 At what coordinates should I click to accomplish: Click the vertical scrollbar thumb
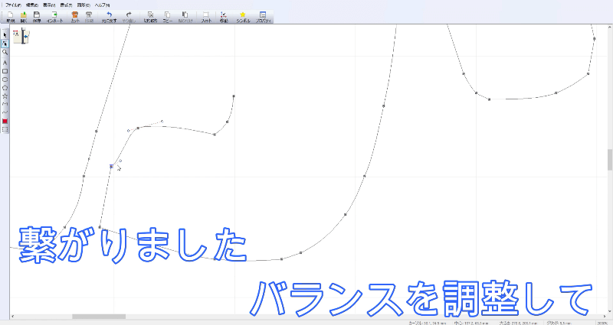click(610, 160)
